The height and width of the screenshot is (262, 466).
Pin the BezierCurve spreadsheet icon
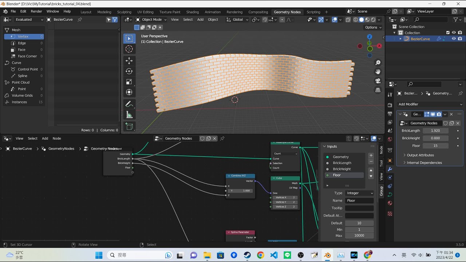[80, 20]
